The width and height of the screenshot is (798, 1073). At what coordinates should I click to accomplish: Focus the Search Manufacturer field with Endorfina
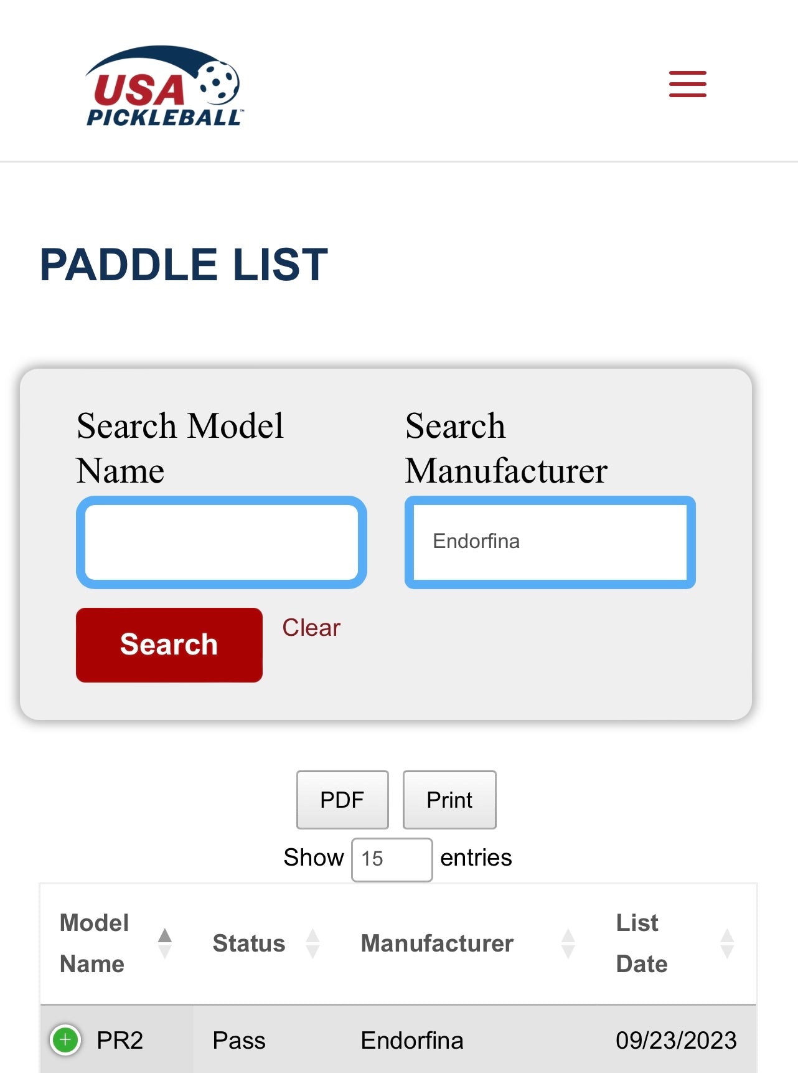point(550,542)
